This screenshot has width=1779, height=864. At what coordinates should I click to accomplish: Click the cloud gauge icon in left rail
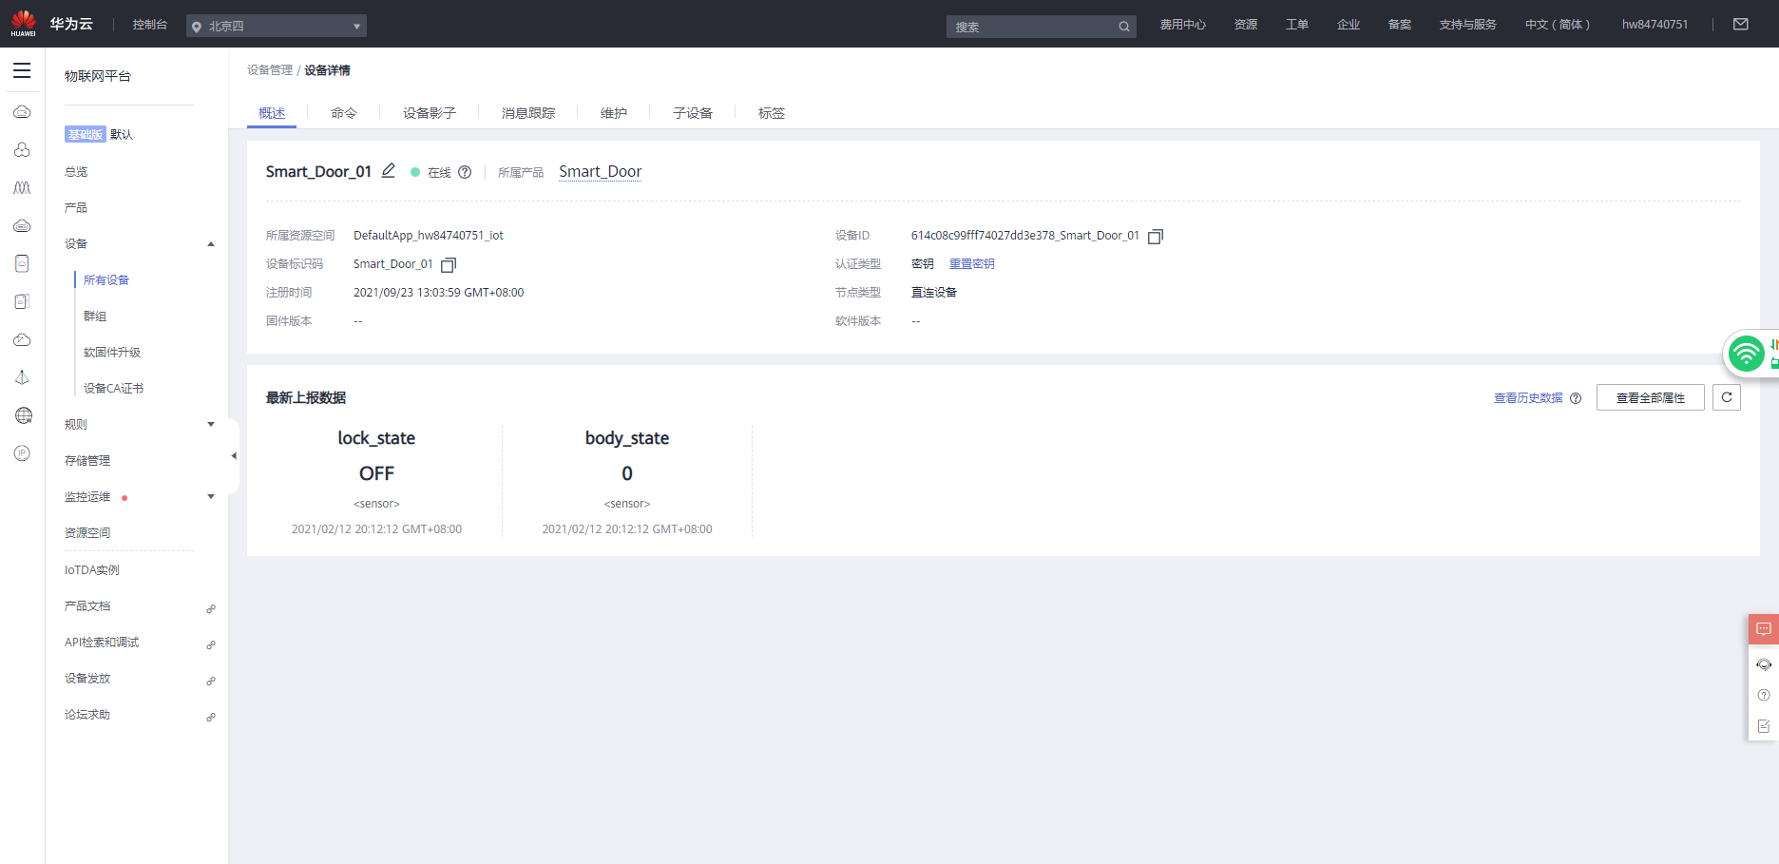(22, 339)
